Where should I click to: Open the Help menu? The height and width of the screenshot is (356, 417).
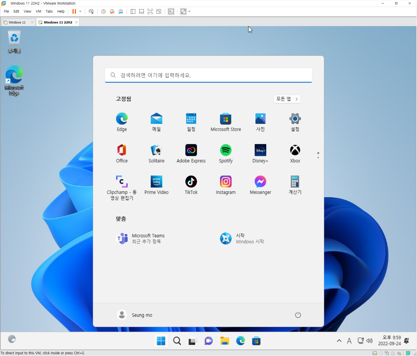coord(61,11)
